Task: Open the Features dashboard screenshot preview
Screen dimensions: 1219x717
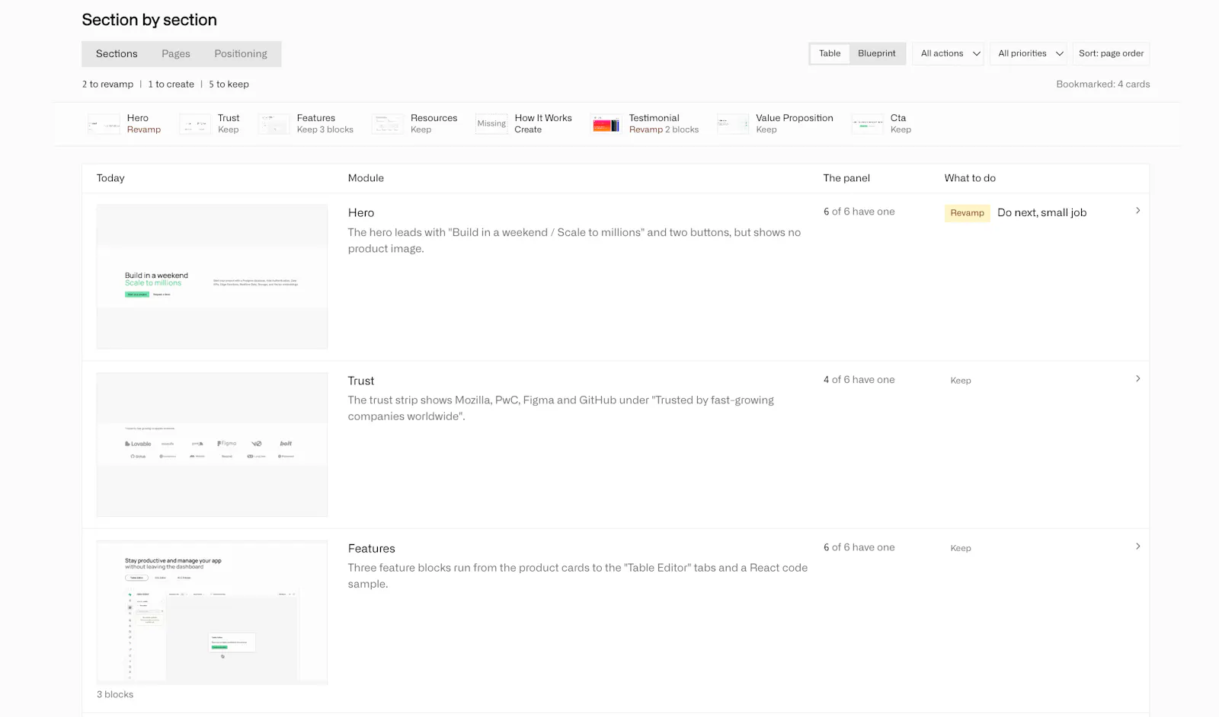Action: click(x=212, y=613)
